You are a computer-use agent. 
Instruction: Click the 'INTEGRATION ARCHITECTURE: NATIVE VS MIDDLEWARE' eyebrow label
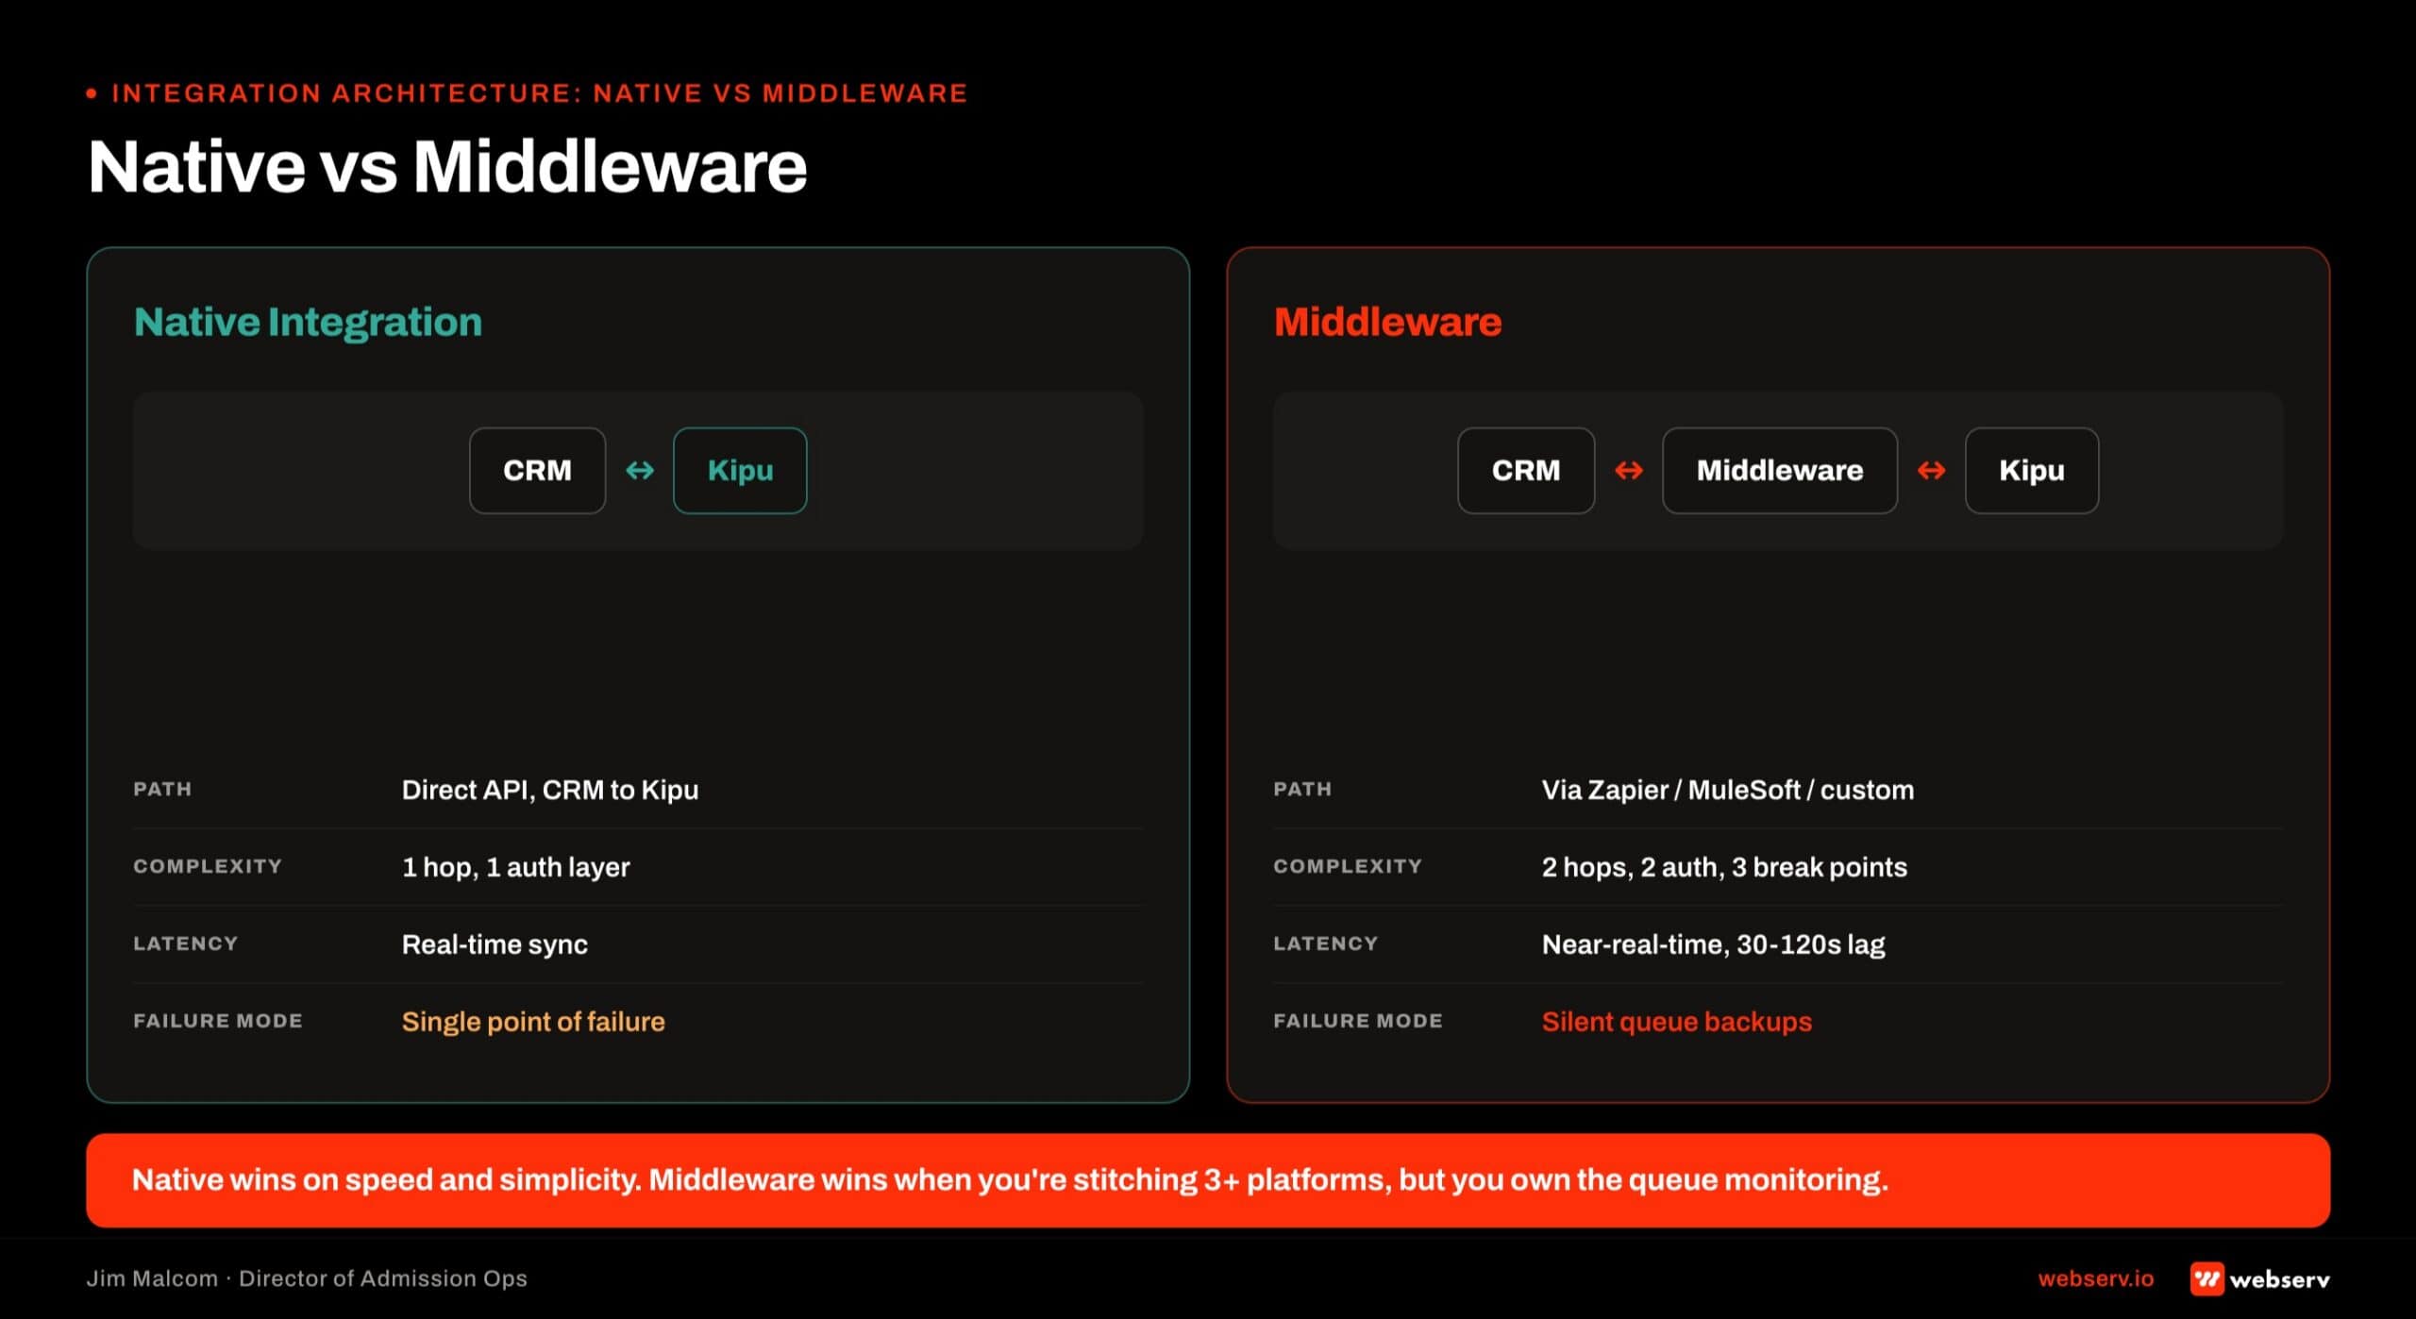tap(539, 92)
